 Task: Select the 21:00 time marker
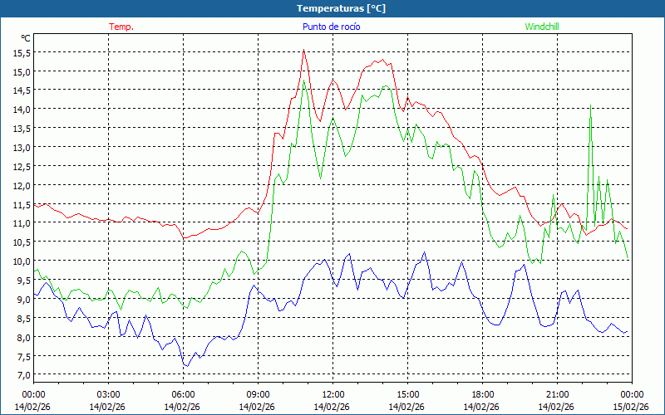pos(557,394)
